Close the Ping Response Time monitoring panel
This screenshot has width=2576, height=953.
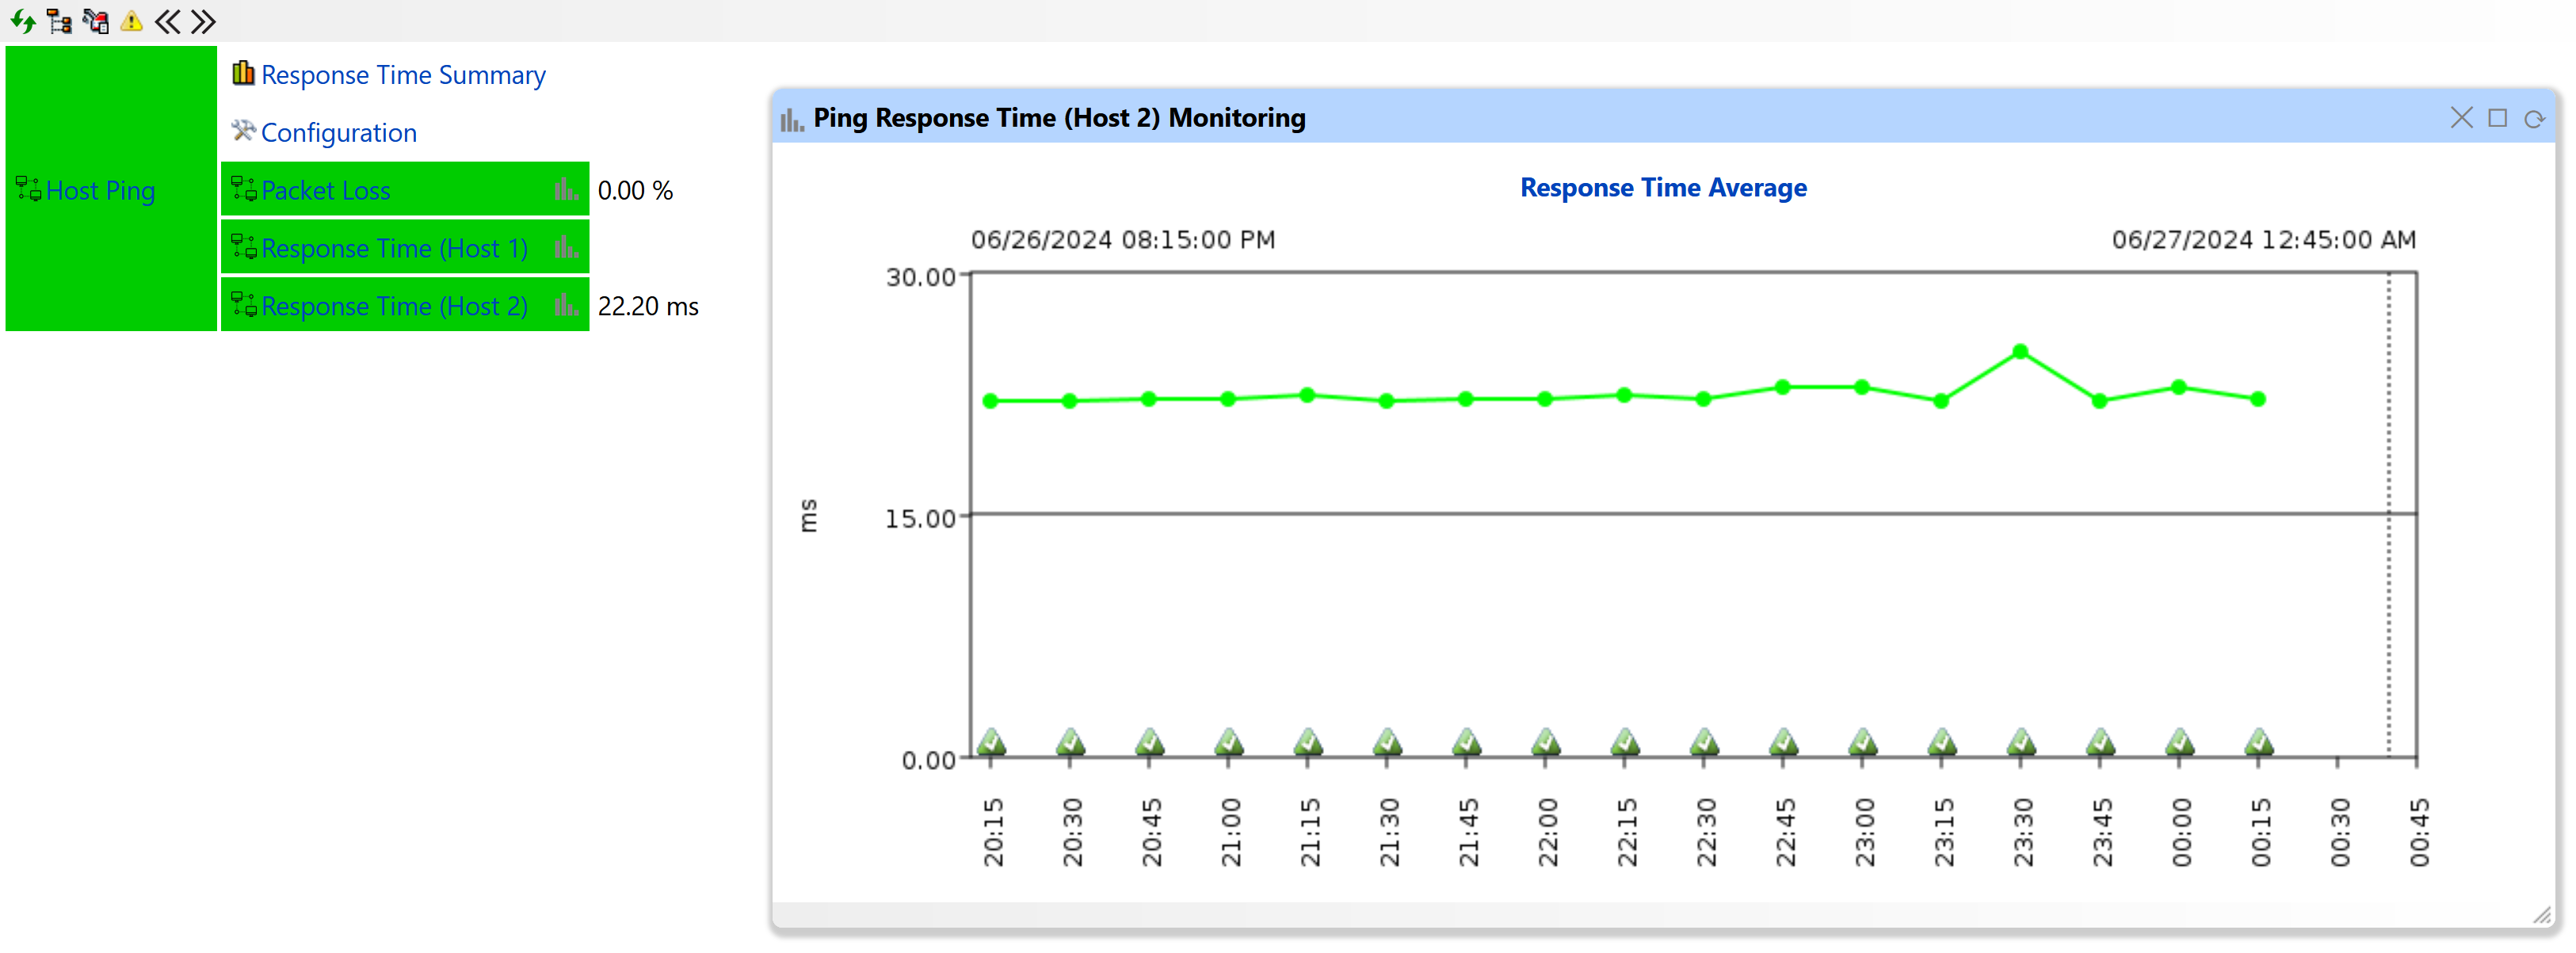[x=2461, y=118]
